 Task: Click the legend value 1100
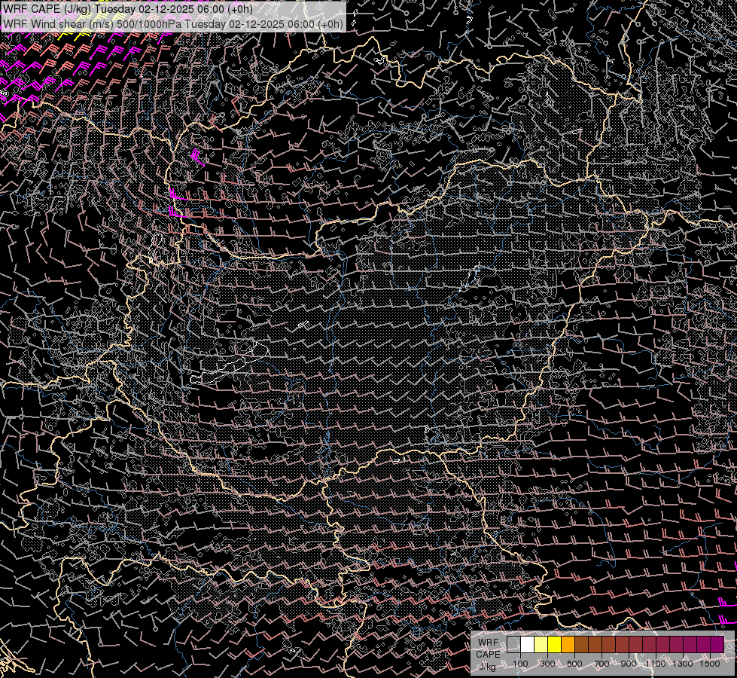(x=655, y=664)
